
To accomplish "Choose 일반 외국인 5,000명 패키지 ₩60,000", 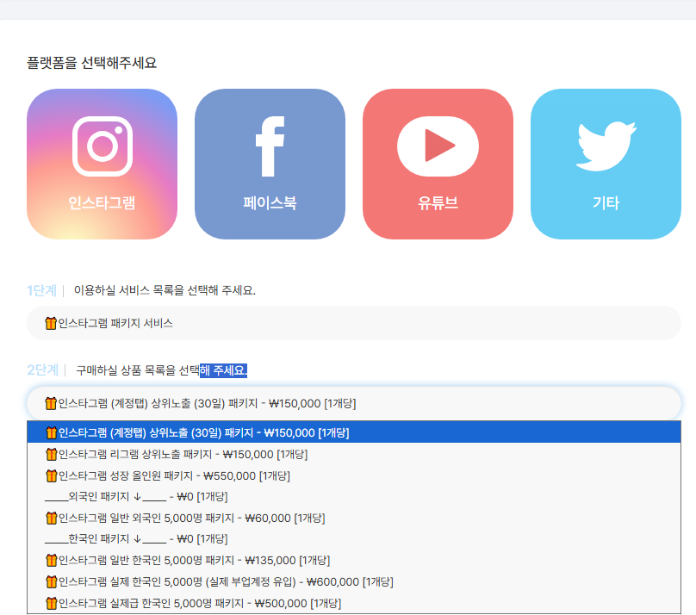I will 354,518.
